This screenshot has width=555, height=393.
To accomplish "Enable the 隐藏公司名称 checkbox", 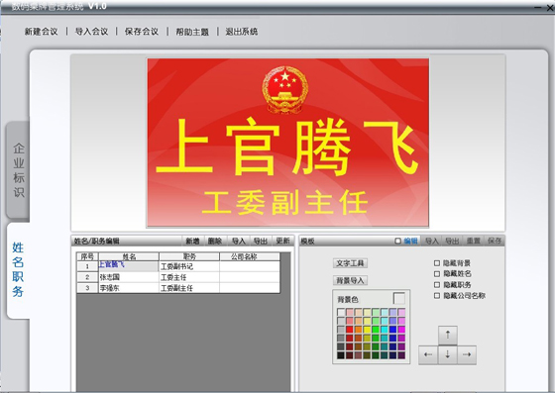I will point(437,295).
